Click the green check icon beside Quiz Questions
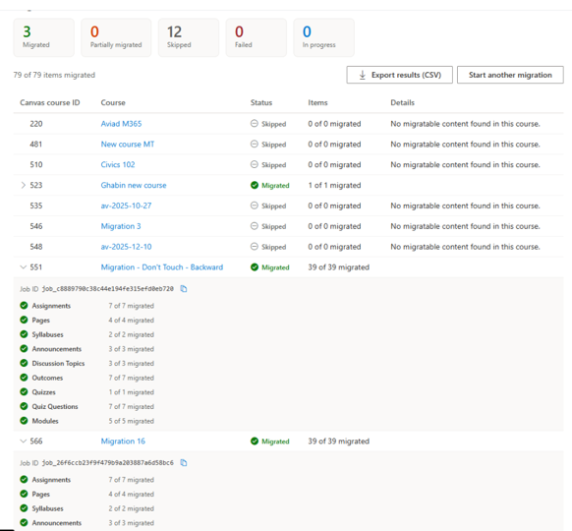The width and height of the screenshot is (572, 531). [x=24, y=406]
